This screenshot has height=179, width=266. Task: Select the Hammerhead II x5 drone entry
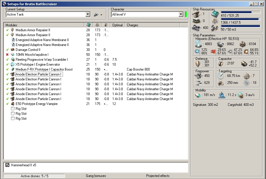click(23, 165)
